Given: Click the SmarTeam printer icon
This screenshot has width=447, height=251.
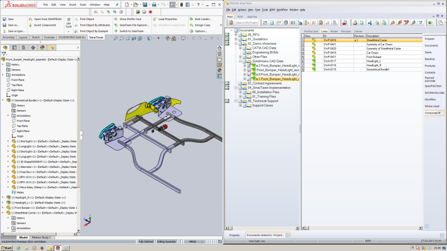Looking at the screenshot, I should click(354, 23).
